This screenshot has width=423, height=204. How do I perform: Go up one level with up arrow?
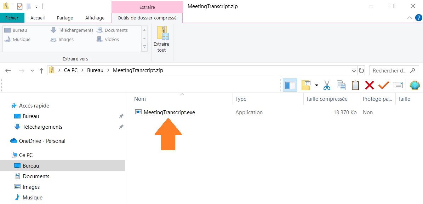41,71
